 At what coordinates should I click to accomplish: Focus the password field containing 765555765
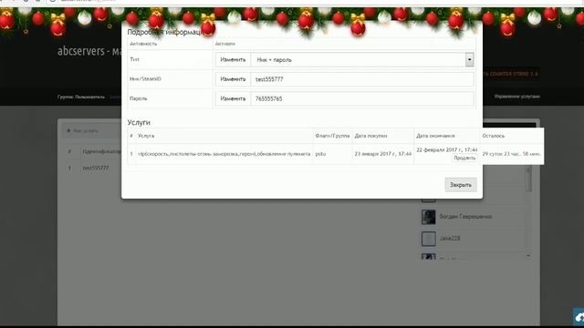pyautogui.click(x=362, y=98)
